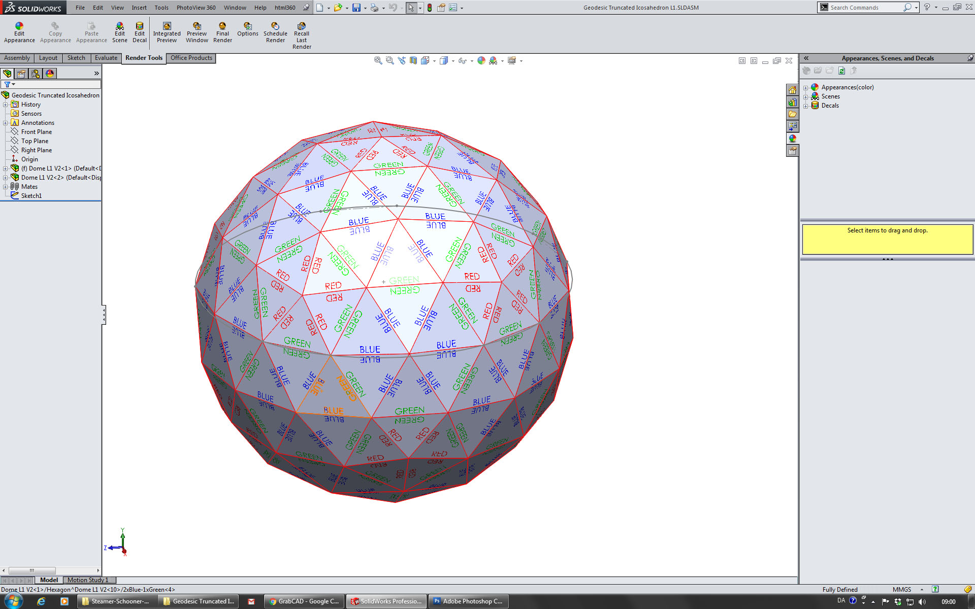This screenshot has height=609, width=975.
Task: Expand the Mates folder in feature tree
Action: [5, 187]
